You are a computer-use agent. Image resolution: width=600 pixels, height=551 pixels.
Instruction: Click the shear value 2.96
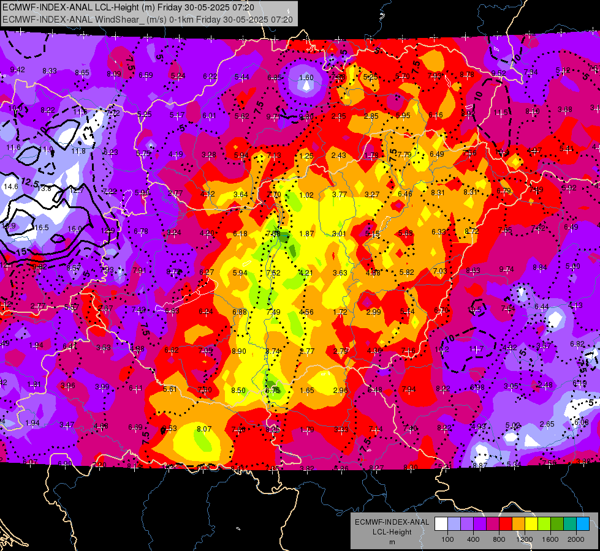point(341,391)
